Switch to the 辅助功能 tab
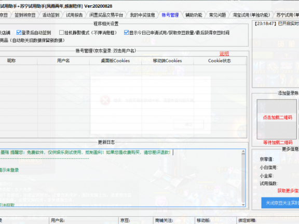 tap(194, 15)
